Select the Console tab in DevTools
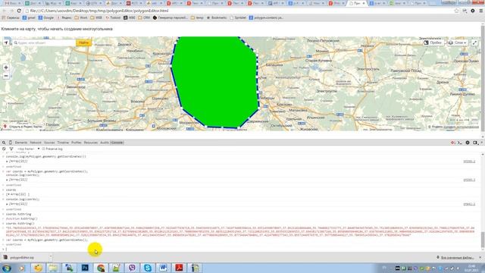This screenshot has width=485, height=273. [117, 143]
